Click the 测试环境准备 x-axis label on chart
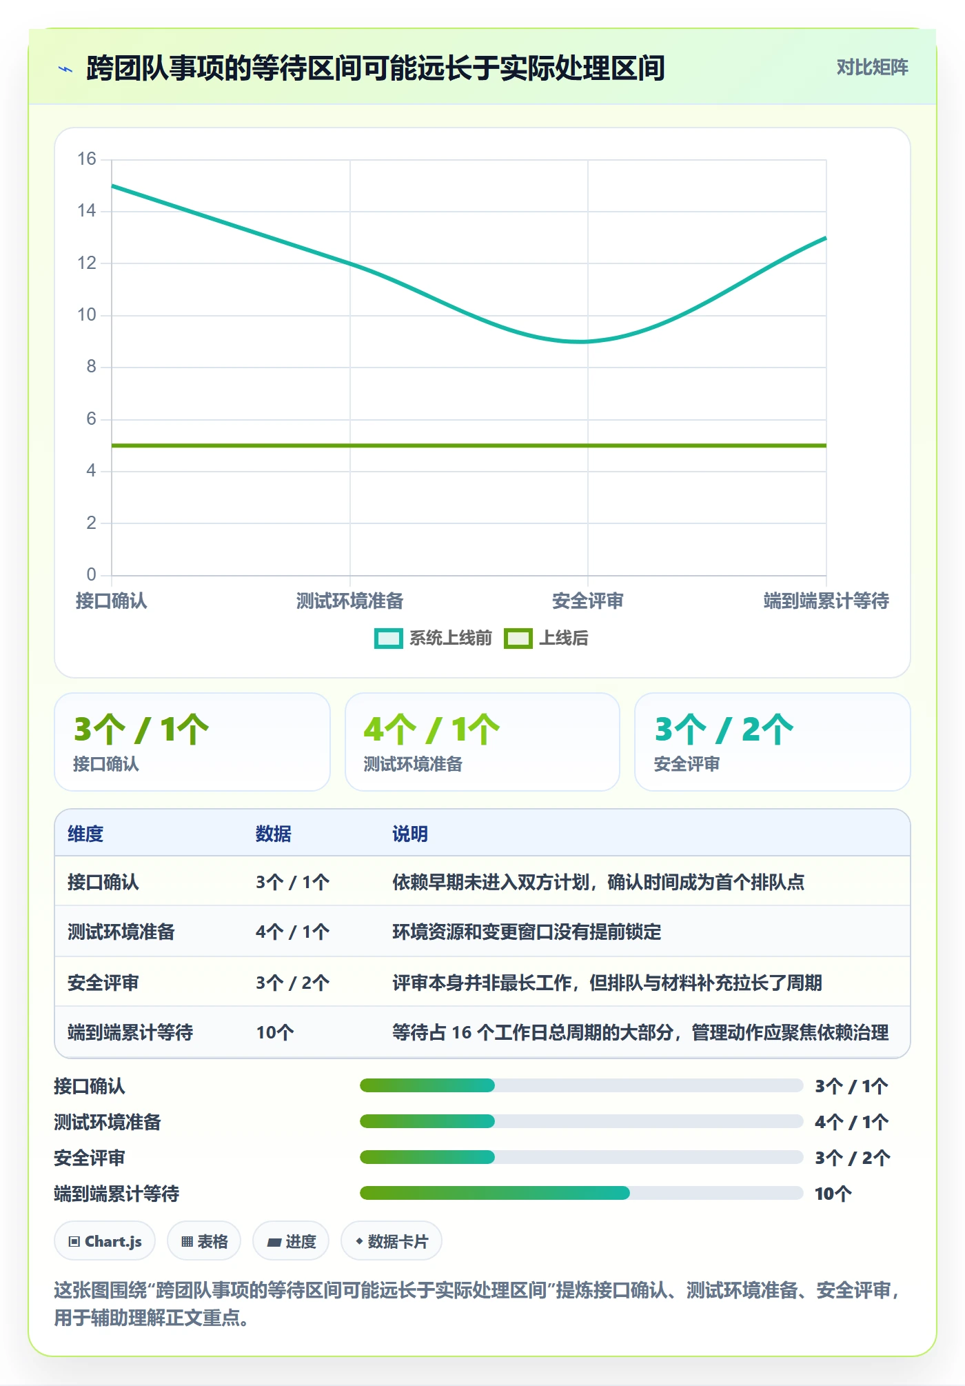The height and width of the screenshot is (1386, 965). pos(350,601)
